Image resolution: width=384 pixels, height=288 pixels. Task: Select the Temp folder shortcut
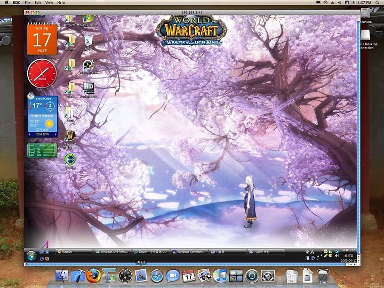click(69, 114)
